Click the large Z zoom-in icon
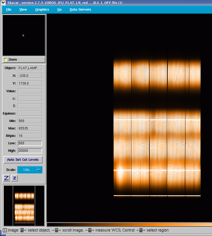Screen dimensions: 212x236 click(6, 178)
